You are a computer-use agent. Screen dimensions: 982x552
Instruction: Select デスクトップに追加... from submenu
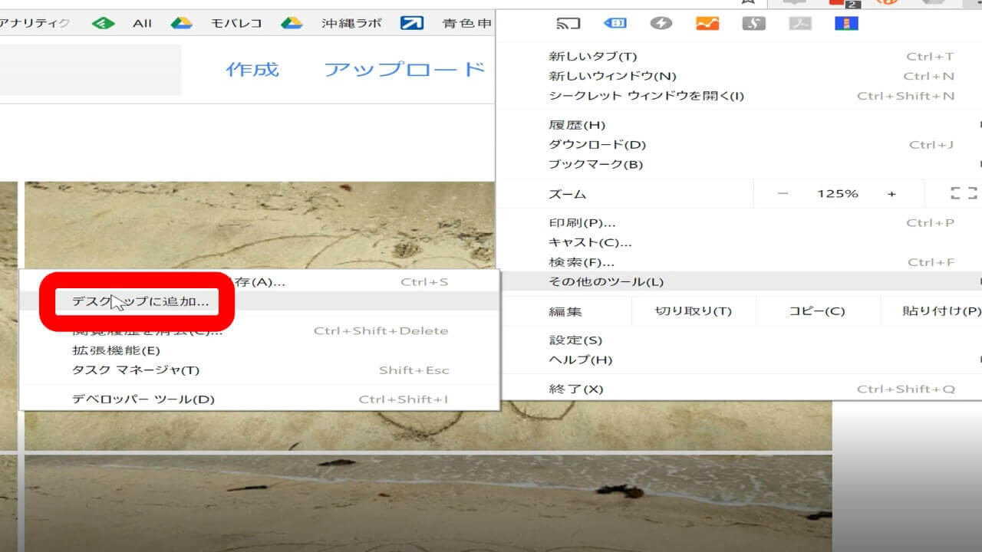tap(140, 301)
